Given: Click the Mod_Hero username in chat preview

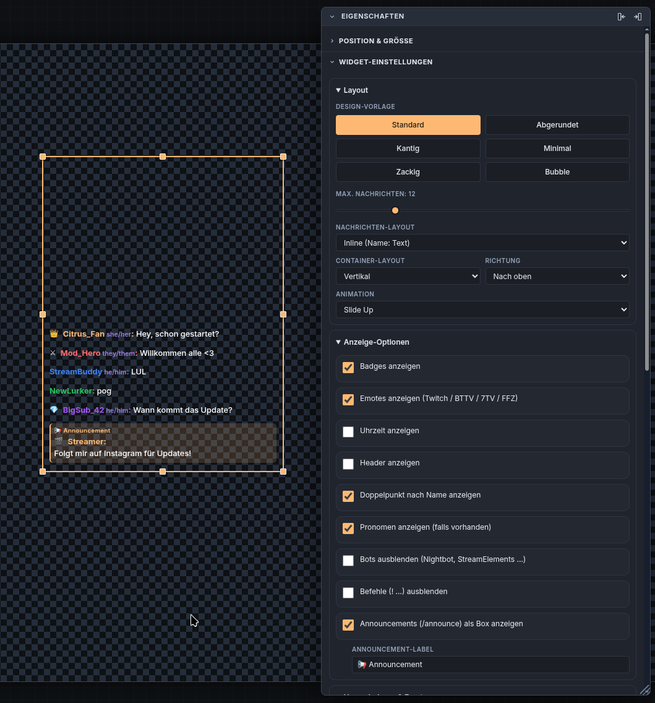Looking at the screenshot, I should (x=80, y=353).
